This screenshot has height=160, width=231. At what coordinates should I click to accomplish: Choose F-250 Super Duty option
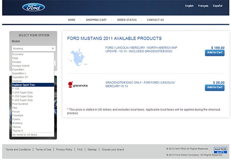33,92
